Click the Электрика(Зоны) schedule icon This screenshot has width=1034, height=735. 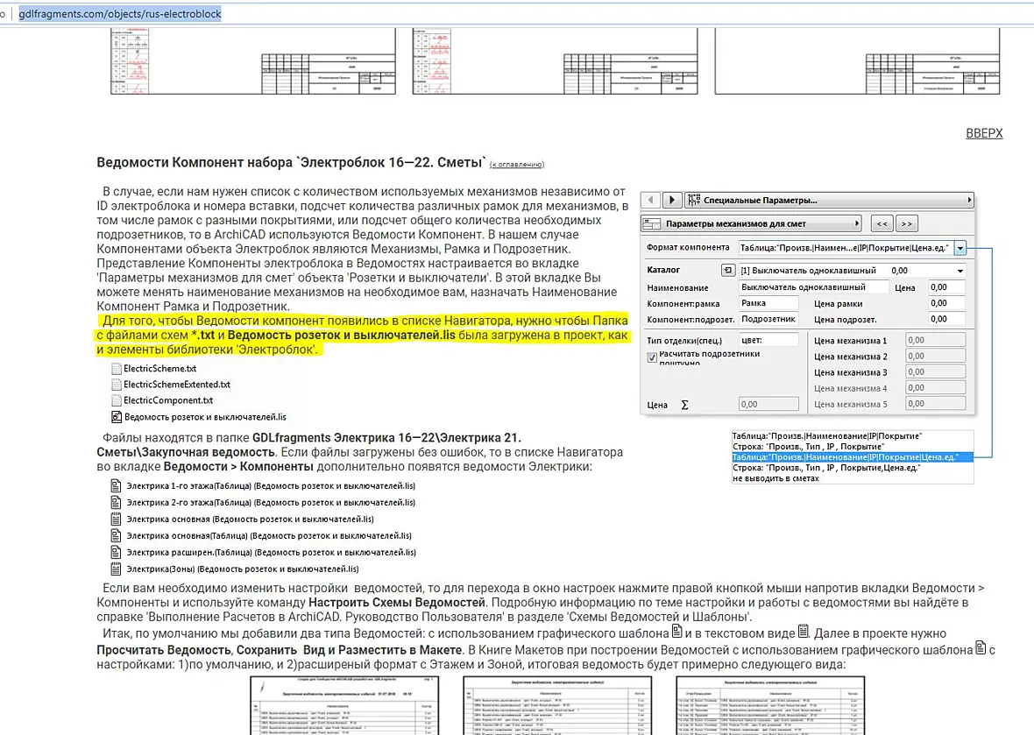pyautogui.click(x=116, y=569)
